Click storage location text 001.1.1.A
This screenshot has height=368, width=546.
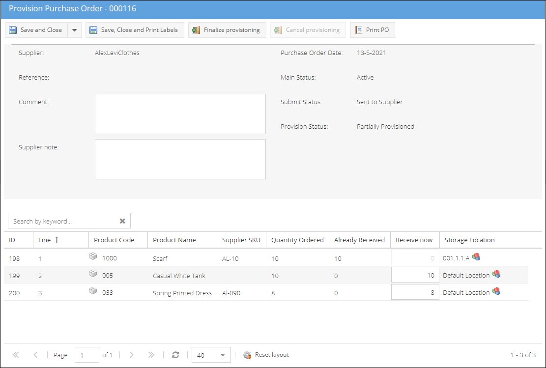pyautogui.click(x=456, y=258)
